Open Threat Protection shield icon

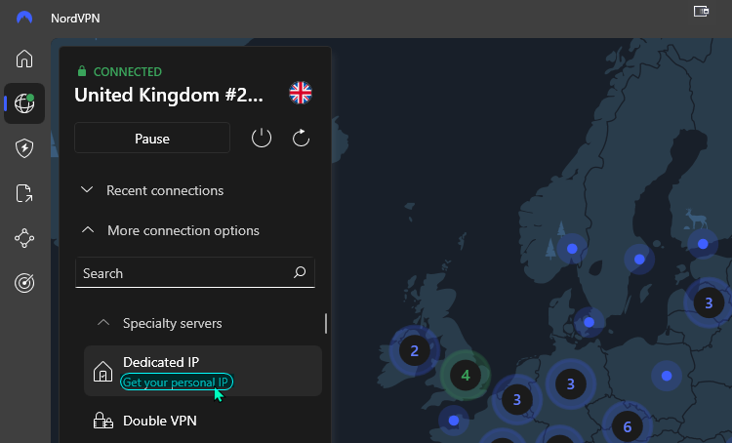pos(24,148)
